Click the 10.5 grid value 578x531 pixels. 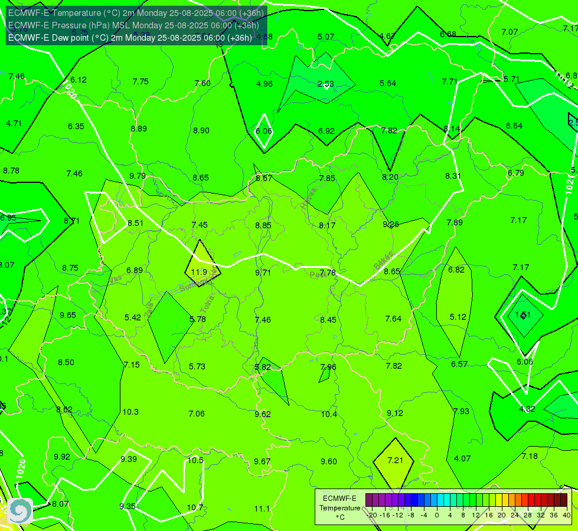tap(195, 460)
